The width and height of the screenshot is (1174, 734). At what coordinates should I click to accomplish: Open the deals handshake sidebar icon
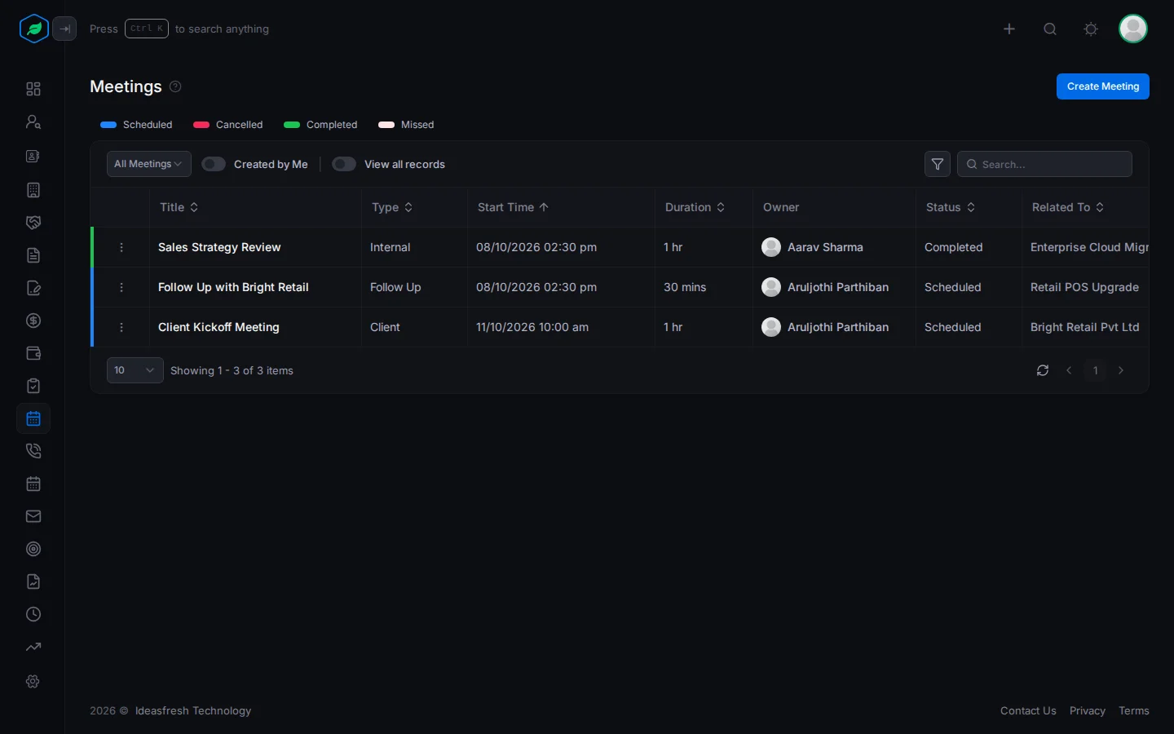tap(33, 223)
